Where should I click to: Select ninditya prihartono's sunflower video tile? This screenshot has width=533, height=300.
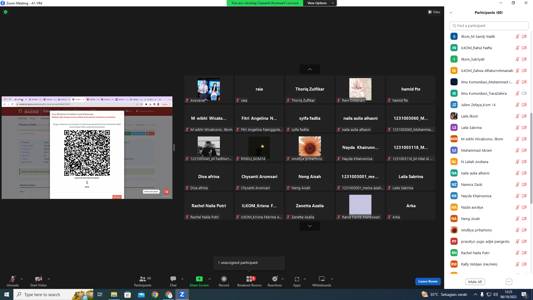310,148
